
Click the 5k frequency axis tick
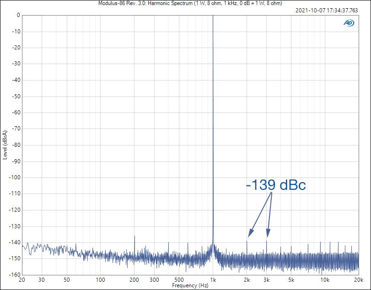[x=291, y=280]
